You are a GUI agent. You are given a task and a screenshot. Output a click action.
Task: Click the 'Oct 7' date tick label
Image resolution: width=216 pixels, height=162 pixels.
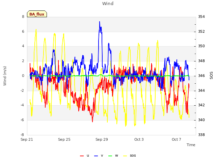pyautogui.click(x=177, y=139)
